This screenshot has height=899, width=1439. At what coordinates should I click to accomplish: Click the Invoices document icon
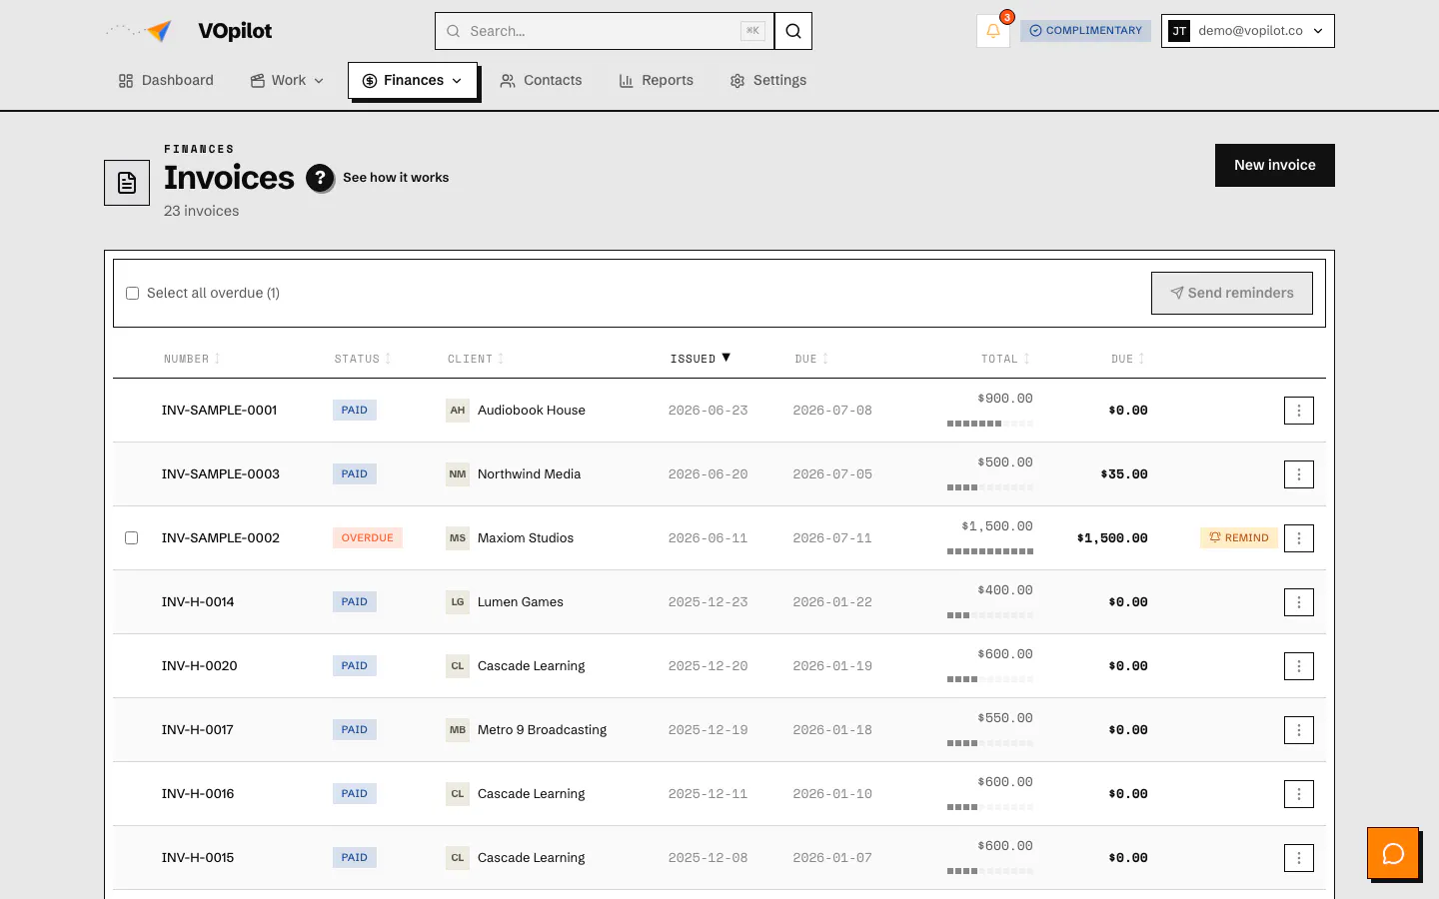[127, 183]
